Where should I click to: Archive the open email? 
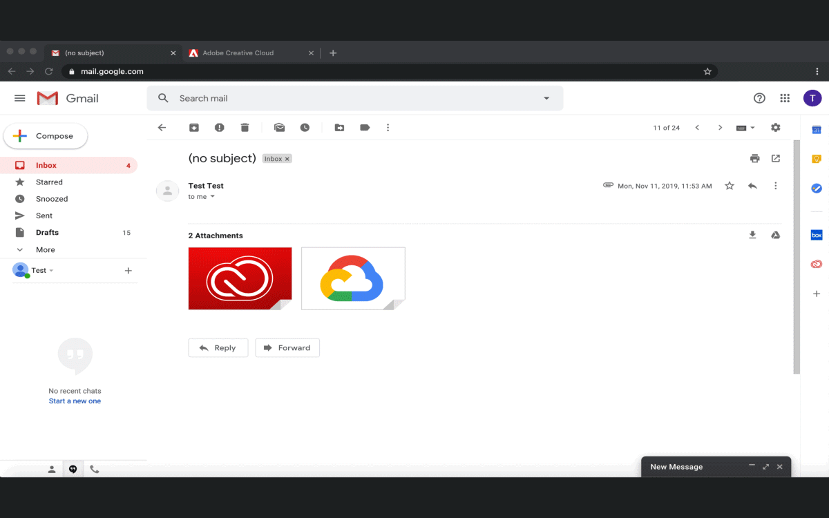194,128
